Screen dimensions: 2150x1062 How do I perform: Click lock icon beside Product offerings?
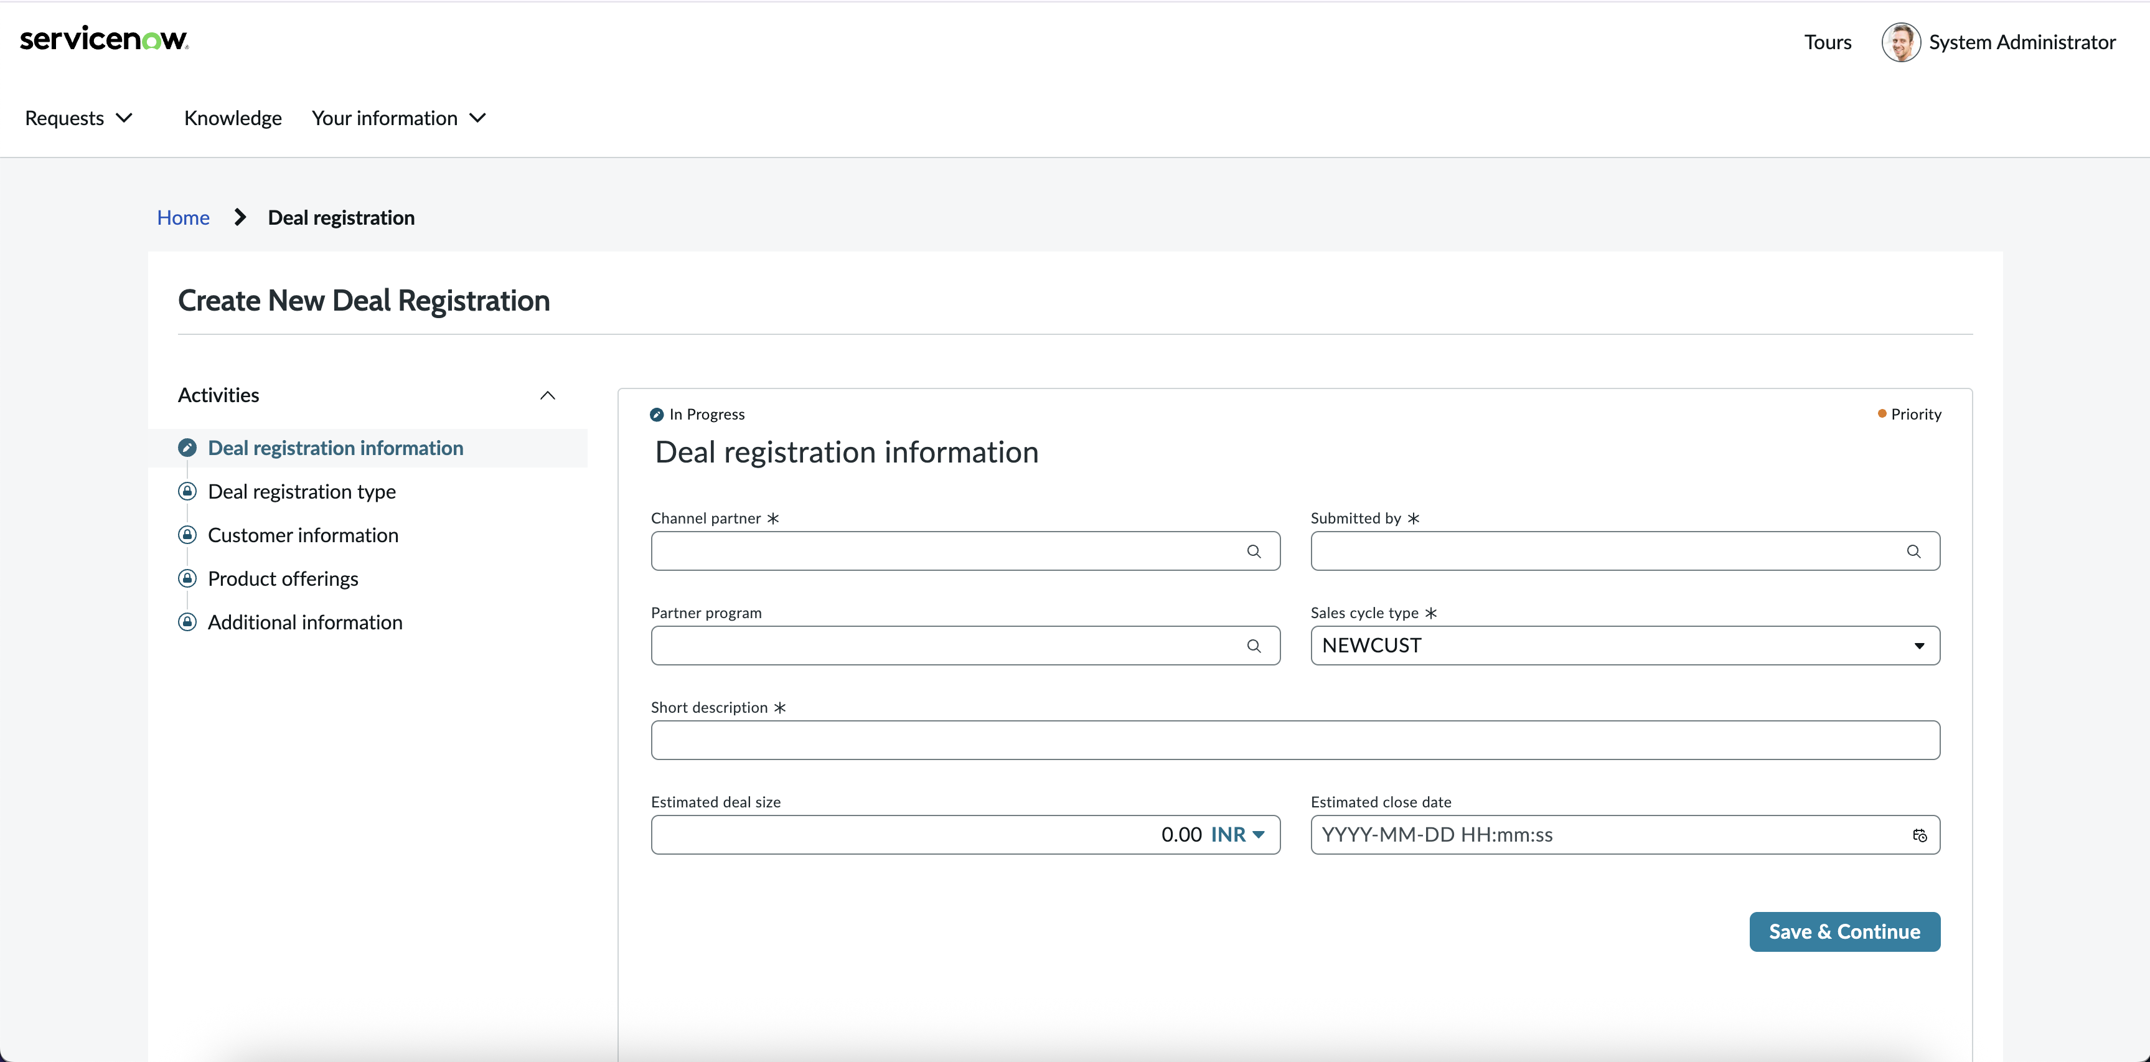click(188, 578)
